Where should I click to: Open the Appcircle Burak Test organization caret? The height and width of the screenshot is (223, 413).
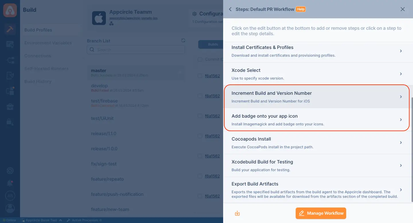point(61,220)
